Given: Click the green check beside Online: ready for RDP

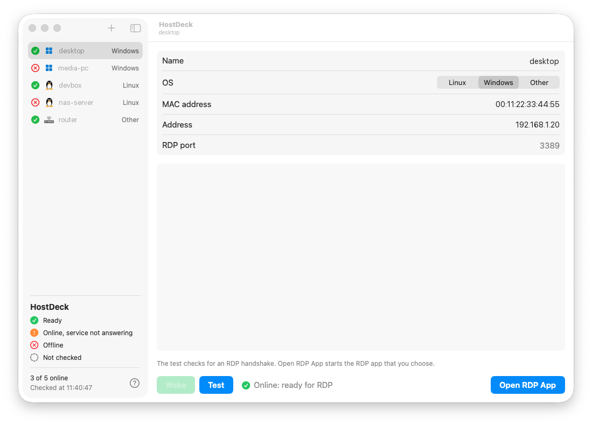Looking at the screenshot, I should pos(246,385).
